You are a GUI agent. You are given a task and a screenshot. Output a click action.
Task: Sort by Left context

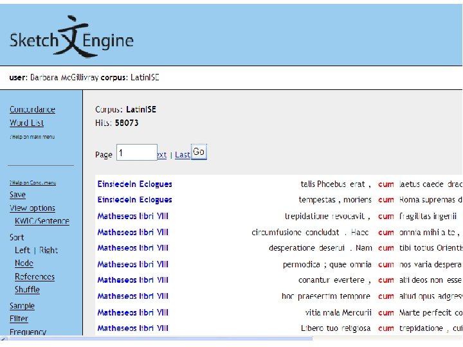[23, 250]
